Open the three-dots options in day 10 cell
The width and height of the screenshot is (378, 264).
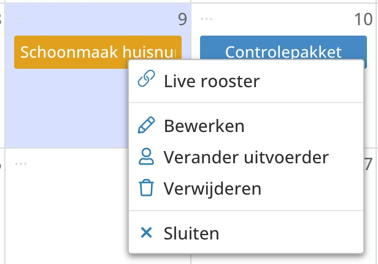(x=207, y=19)
